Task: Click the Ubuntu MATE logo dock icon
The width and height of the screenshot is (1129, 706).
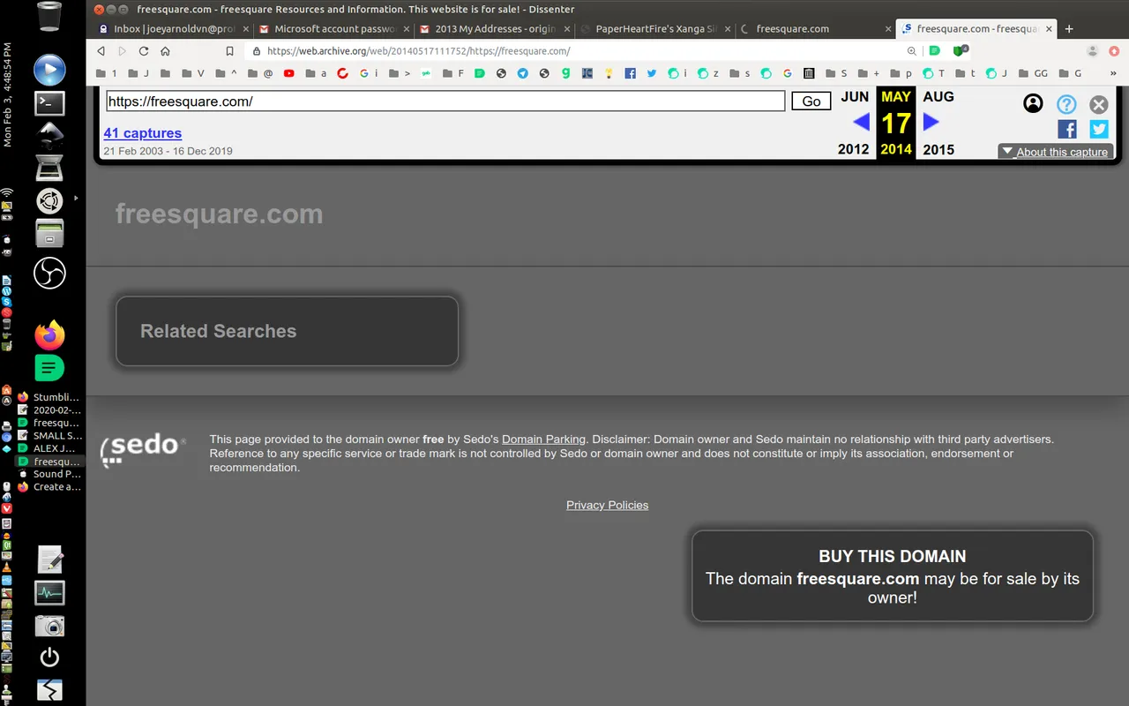Action: coord(49,201)
